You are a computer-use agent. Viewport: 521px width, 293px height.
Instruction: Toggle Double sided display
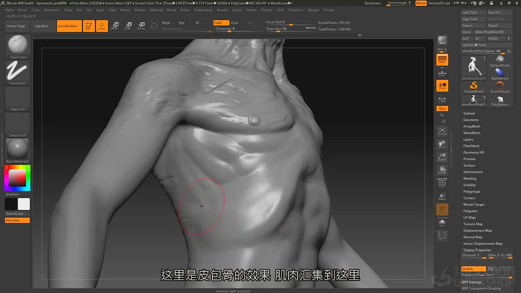(474, 269)
